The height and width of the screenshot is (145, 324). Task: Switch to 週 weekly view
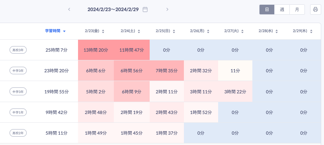(282, 10)
